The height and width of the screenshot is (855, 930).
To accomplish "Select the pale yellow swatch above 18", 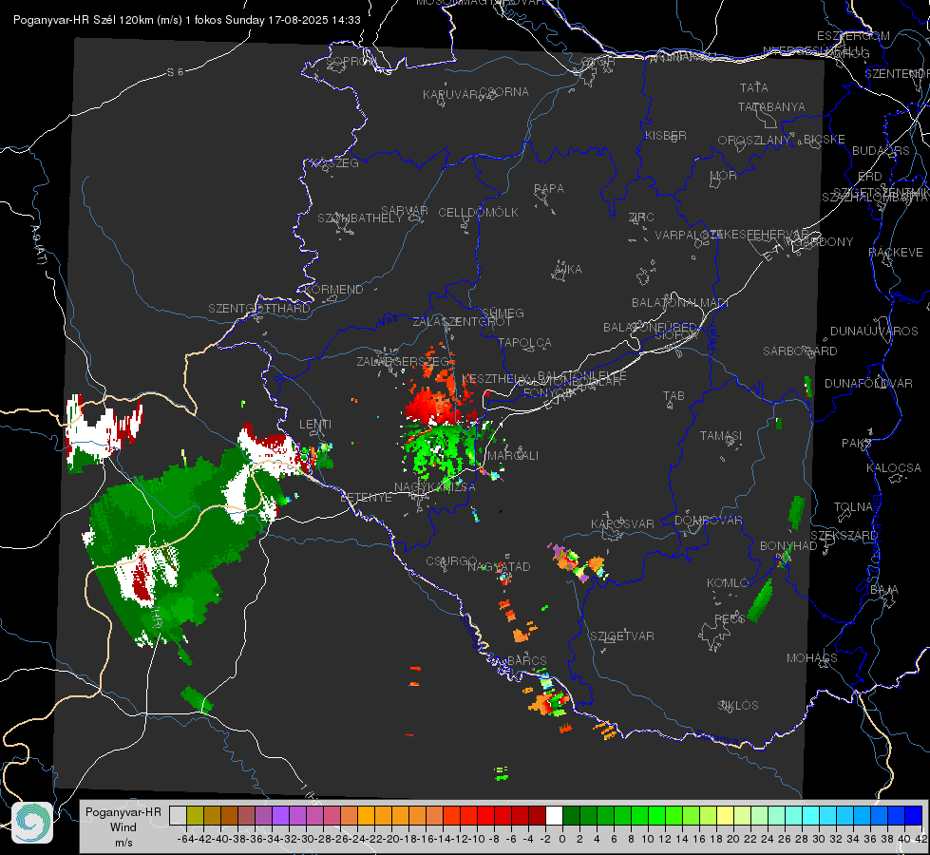I will tap(726, 815).
